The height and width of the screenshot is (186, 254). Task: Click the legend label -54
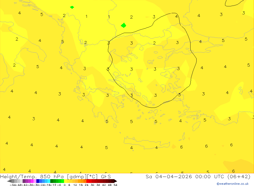point(13,185)
